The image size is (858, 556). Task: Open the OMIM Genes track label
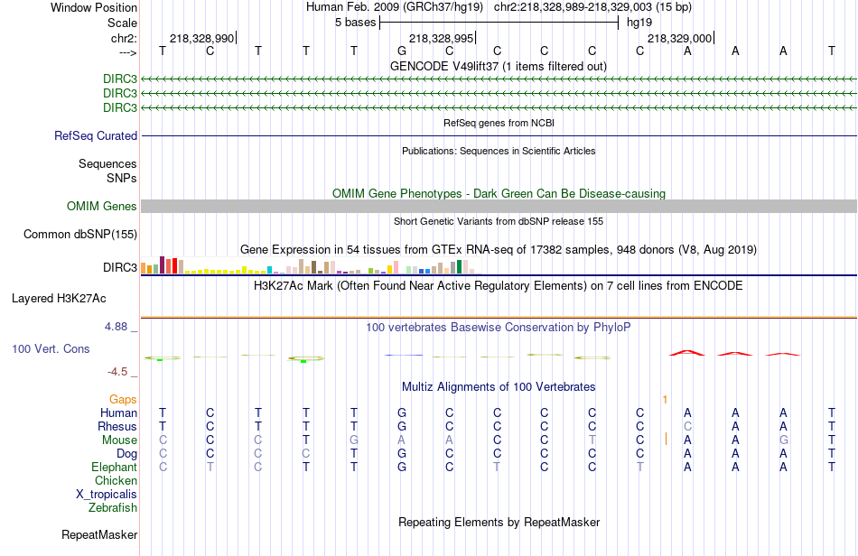click(x=102, y=206)
